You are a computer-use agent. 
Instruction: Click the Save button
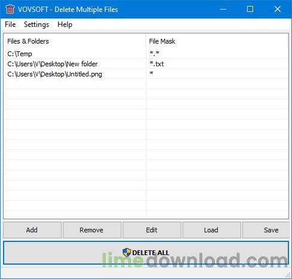pyautogui.click(x=266, y=230)
